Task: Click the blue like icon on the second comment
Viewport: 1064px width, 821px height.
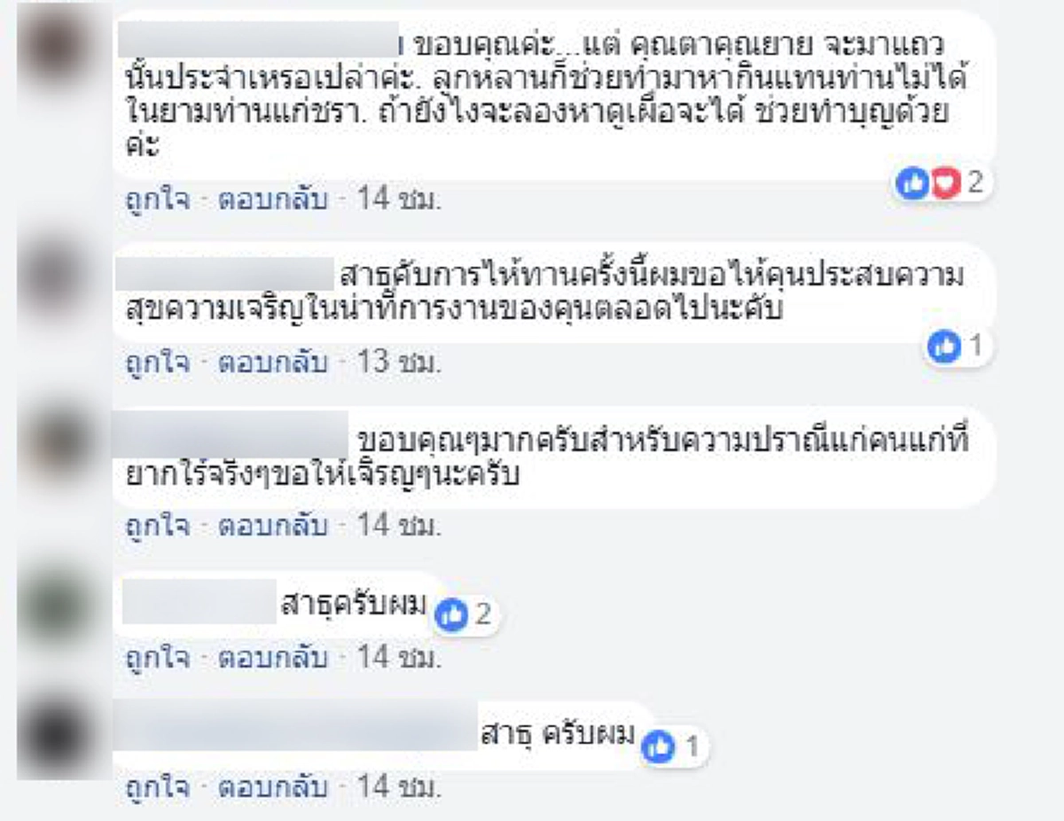Action: (x=945, y=347)
